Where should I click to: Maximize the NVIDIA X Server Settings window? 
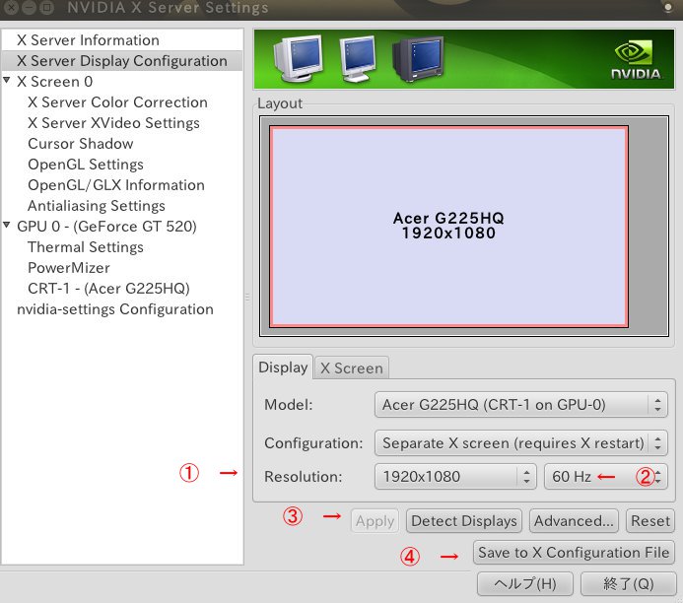[x=46, y=8]
